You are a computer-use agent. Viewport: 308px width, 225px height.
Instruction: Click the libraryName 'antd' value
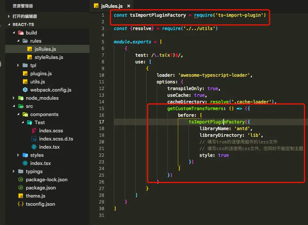coord(242,129)
